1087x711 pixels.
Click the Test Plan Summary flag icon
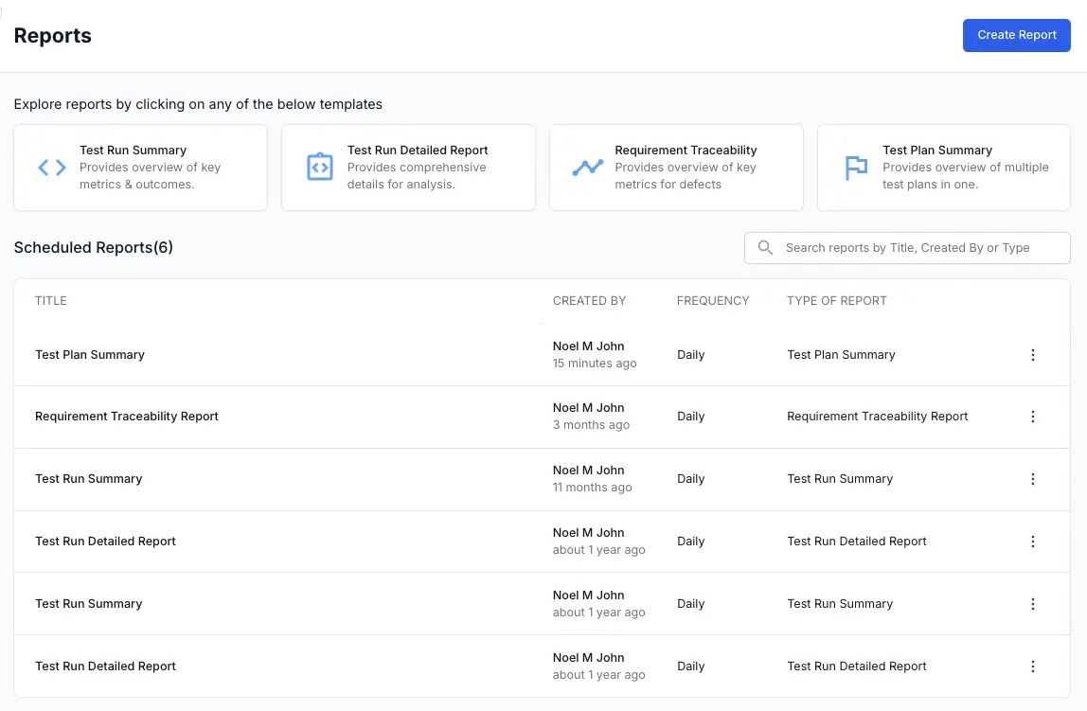(856, 168)
